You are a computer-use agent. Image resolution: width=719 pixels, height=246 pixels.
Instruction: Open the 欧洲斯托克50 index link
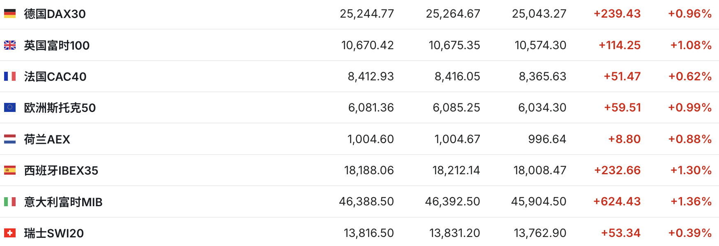60,108
